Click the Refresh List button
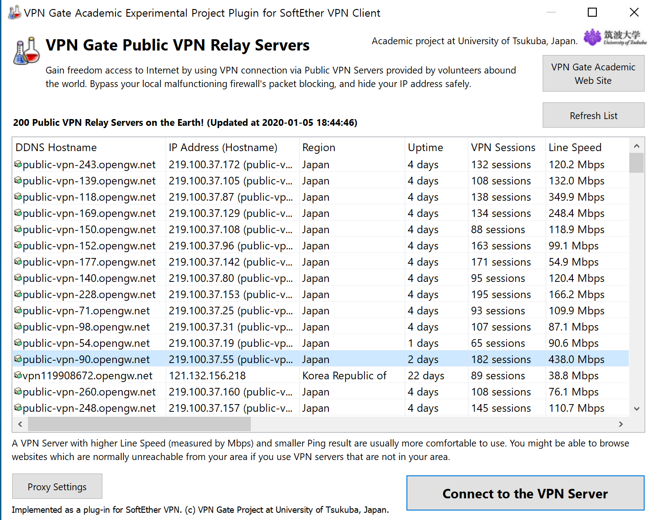This screenshot has height=520, width=655. click(593, 115)
